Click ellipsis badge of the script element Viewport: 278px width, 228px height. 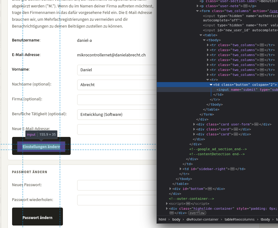click(188, 204)
